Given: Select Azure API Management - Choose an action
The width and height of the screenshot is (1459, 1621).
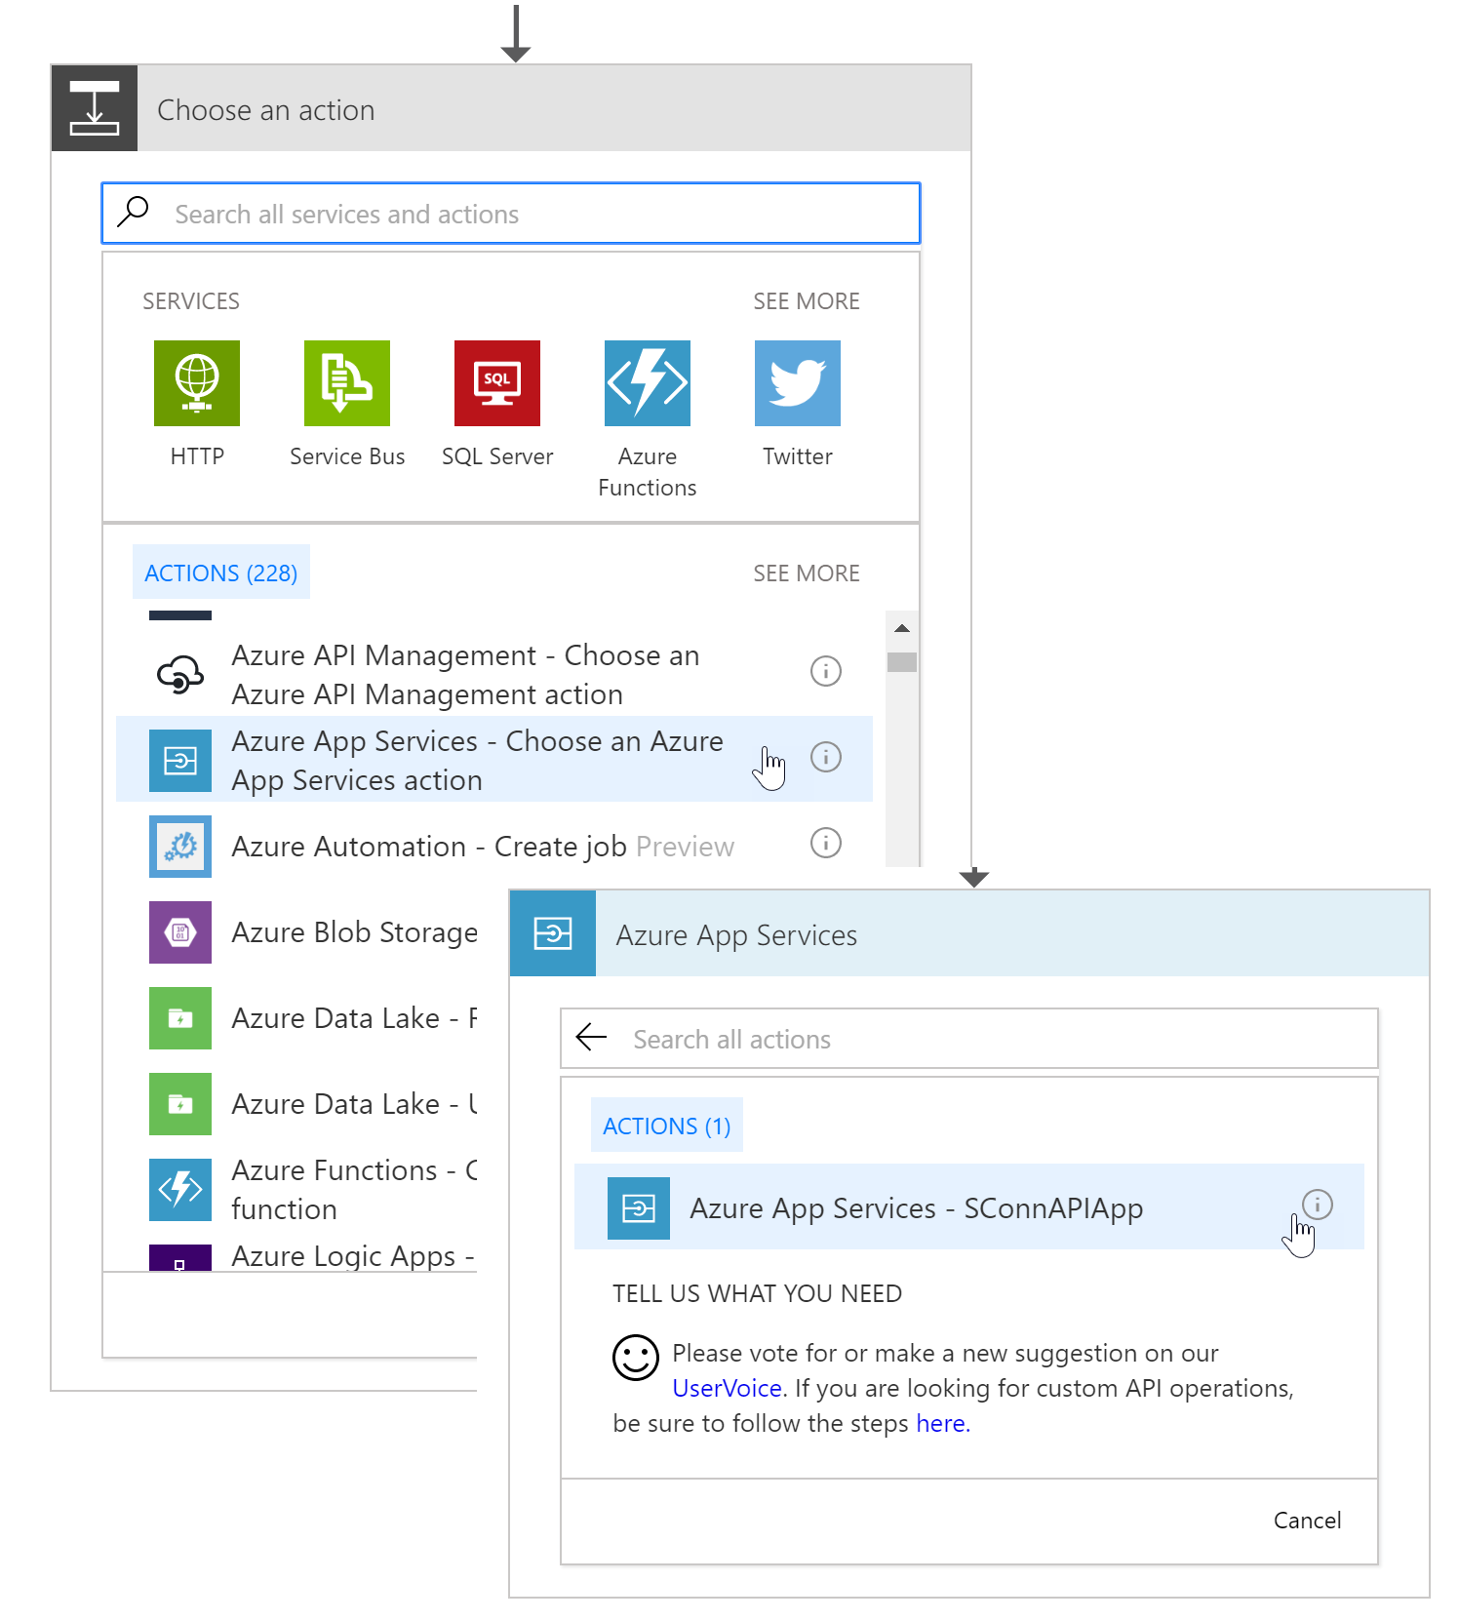Looking at the screenshot, I should click(x=494, y=674).
